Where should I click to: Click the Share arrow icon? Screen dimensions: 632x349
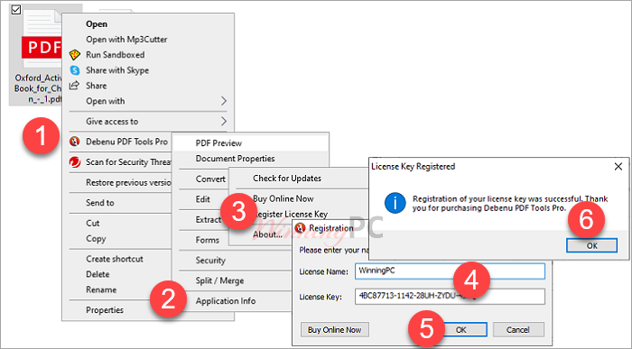click(x=74, y=86)
